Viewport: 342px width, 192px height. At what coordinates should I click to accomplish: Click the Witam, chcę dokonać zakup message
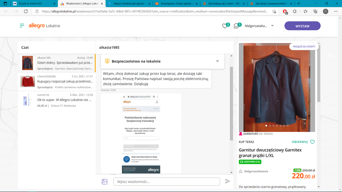(x=156, y=79)
